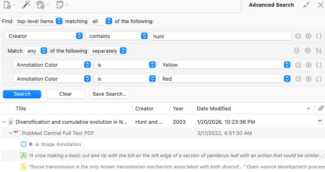The image size is (325, 172).
Task: Open the top-level items dropdown
Action: pyautogui.click(x=38, y=21)
